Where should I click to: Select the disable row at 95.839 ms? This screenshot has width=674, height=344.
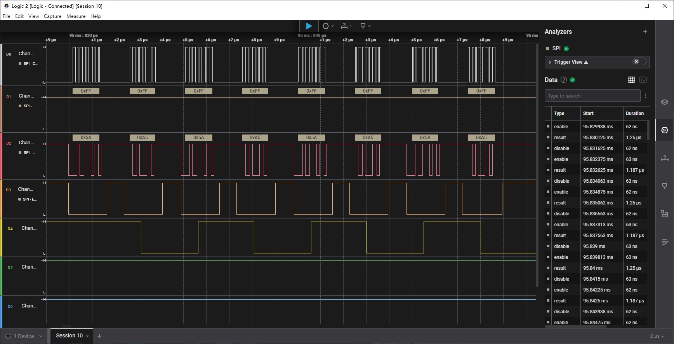(x=596, y=246)
